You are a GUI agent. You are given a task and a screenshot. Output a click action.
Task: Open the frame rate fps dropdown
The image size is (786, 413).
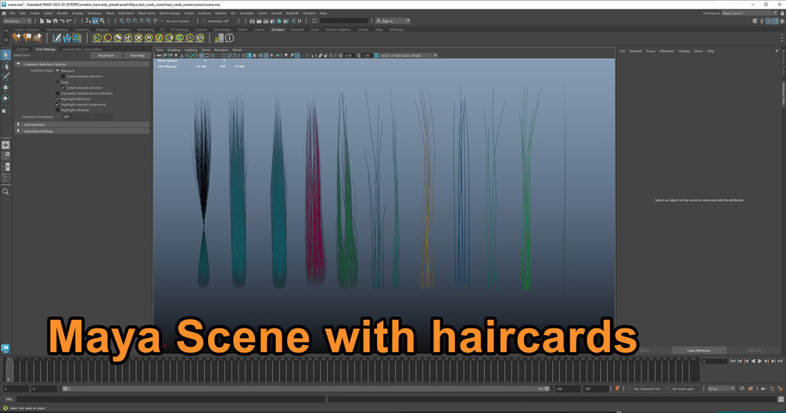click(721, 389)
